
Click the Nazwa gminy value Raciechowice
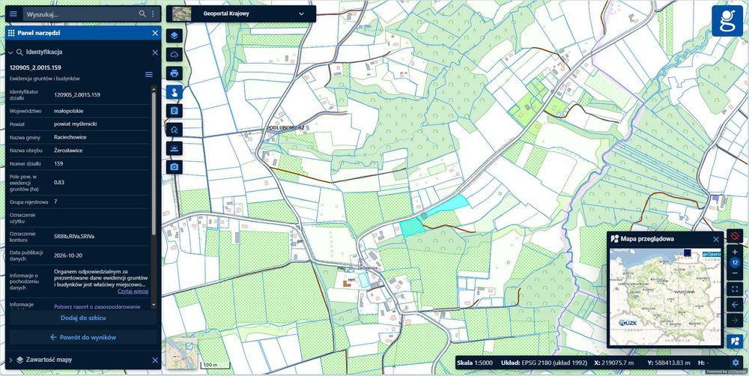click(70, 137)
